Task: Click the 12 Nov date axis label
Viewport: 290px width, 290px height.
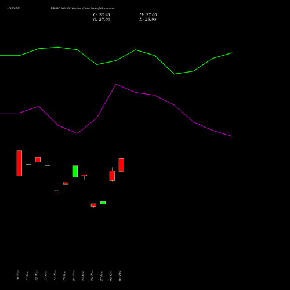Action: coord(37,275)
